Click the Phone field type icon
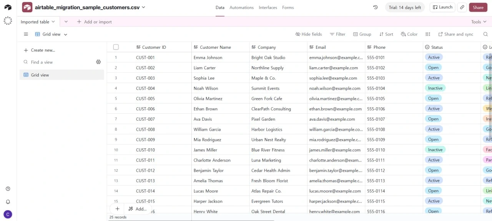The width and height of the screenshot is (492, 221). pos(369,47)
